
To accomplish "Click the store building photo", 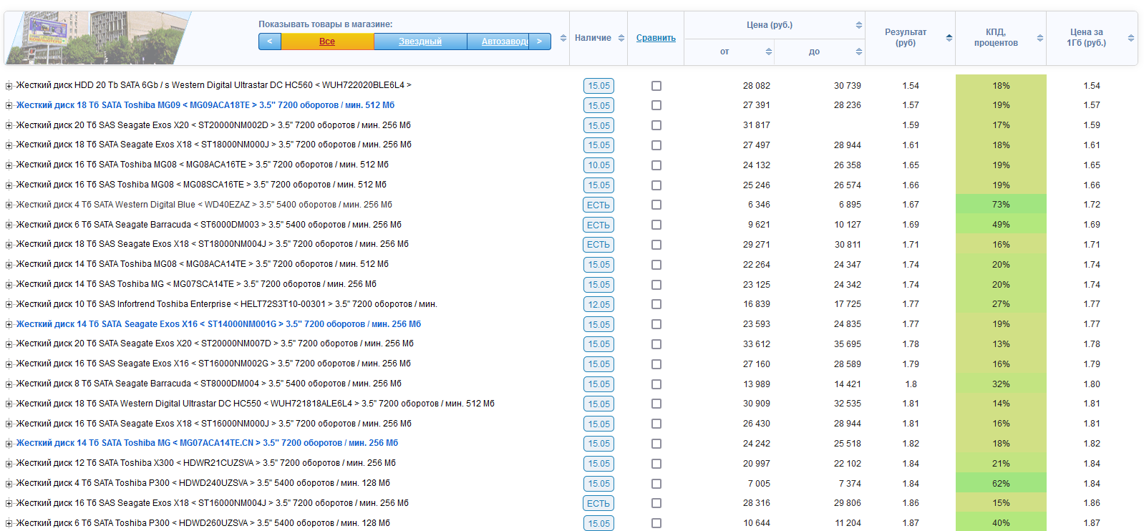I will pos(98,38).
